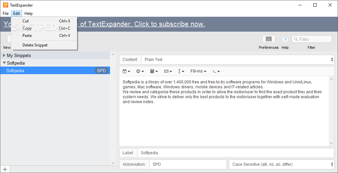Edit the Label field containing Softpedia
Viewport: 338px width, 173px height.
[x=235, y=153]
